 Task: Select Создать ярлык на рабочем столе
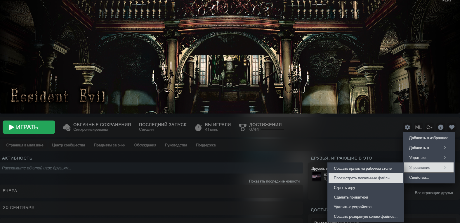coord(365,168)
